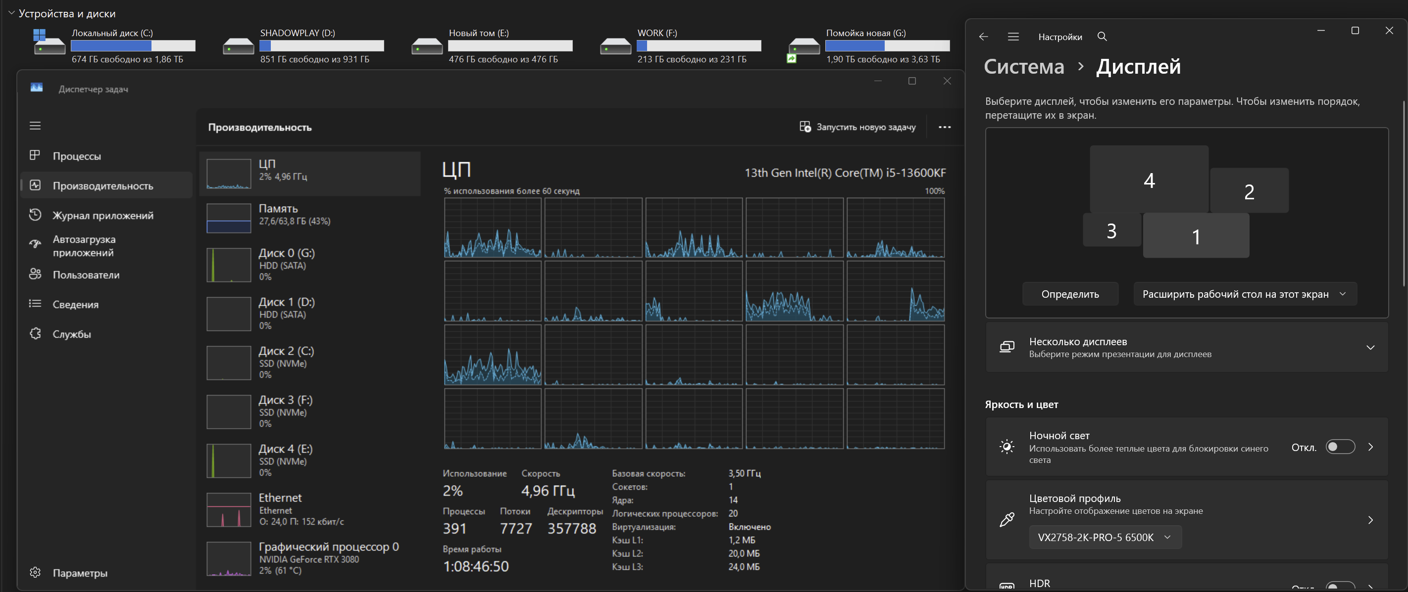Viewport: 1408px width, 592px height.
Task: Click System in the breadcrumb
Action: 1024,67
